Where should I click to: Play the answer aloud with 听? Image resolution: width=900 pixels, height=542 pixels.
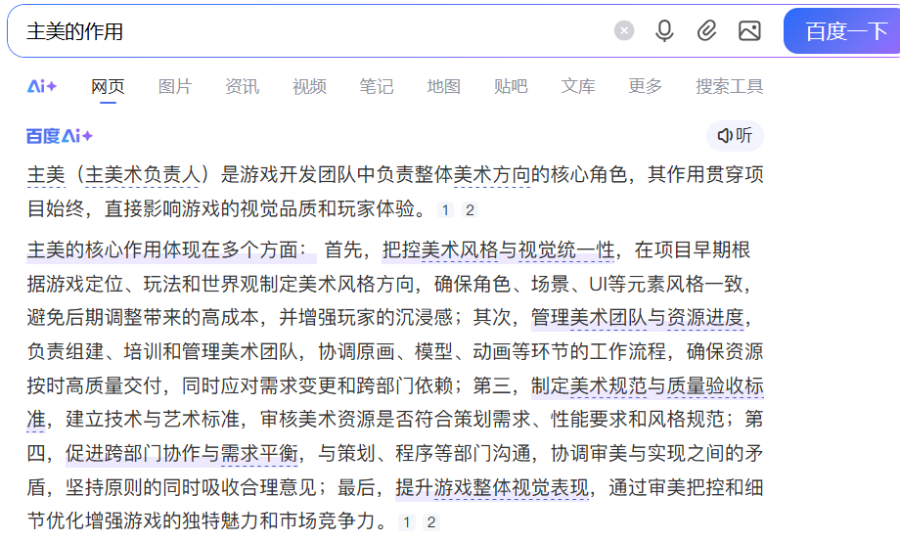coord(735,136)
